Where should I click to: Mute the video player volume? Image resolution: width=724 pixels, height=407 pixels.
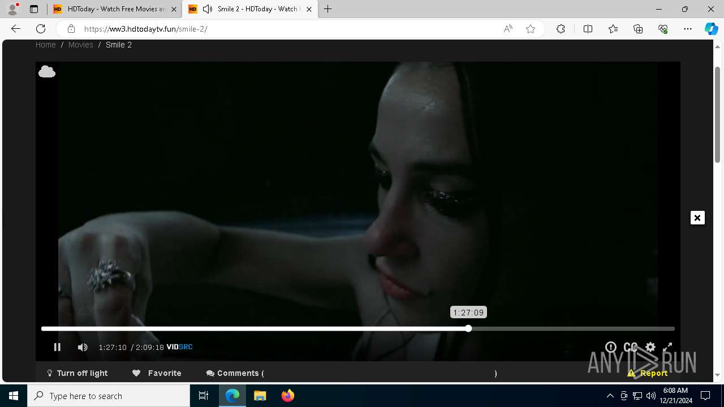83,347
